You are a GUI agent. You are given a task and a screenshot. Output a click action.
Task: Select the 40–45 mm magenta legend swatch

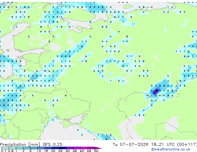pyautogui.click(x=84, y=148)
